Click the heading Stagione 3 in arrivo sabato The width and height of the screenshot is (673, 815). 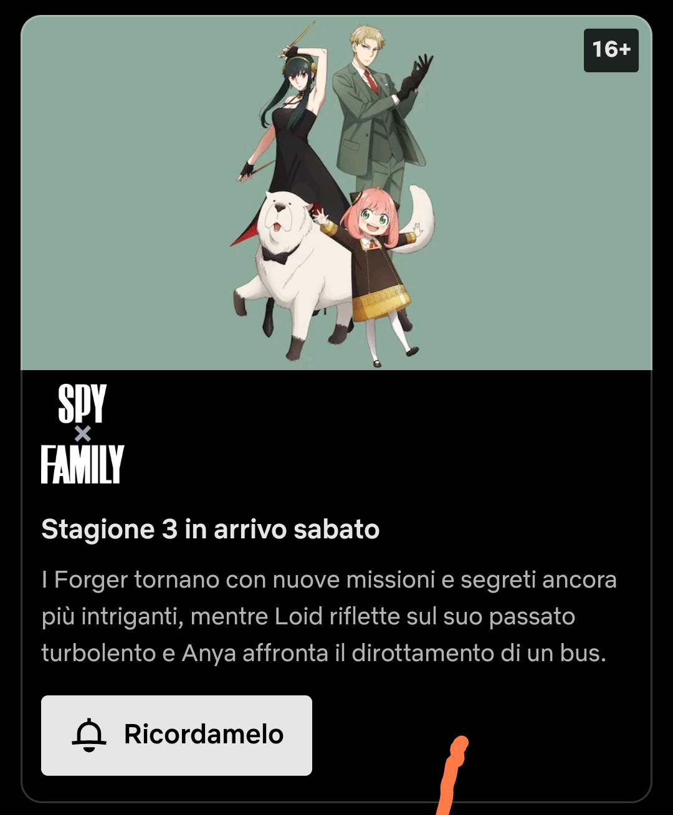point(211,530)
